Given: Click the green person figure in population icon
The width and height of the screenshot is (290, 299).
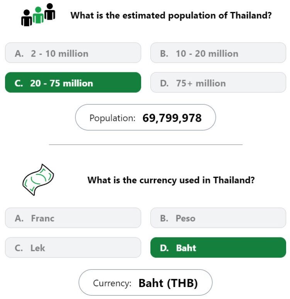Looking at the screenshot, I should 38,15.
